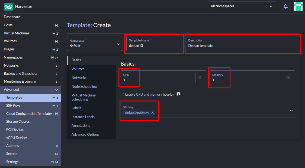Select the Advanced Options tab

pyautogui.click(x=85, y=134)
